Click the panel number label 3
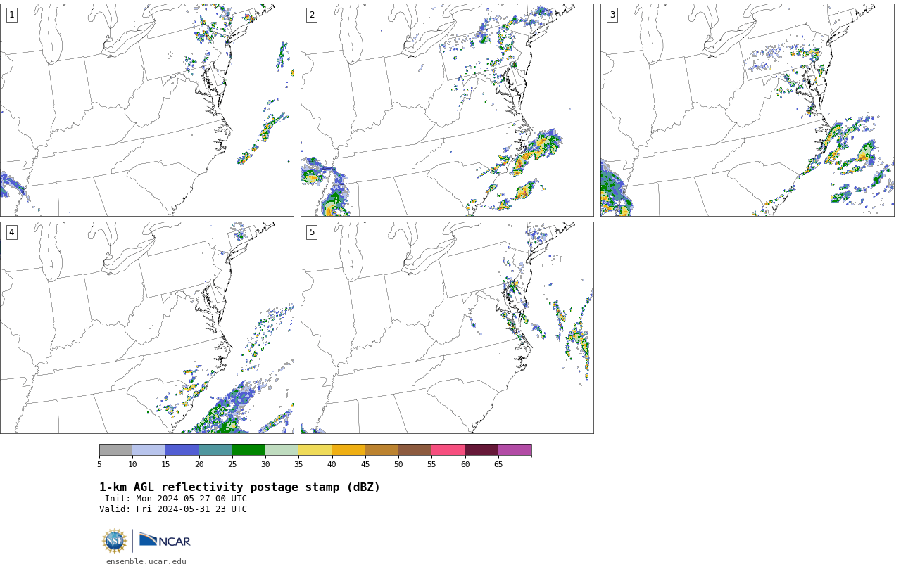Viewport: 901px width, 569px height. [x=612, y=15]
